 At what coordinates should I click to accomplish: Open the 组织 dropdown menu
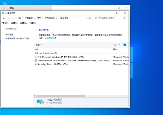pyautogui.click(x=39, y=45)
